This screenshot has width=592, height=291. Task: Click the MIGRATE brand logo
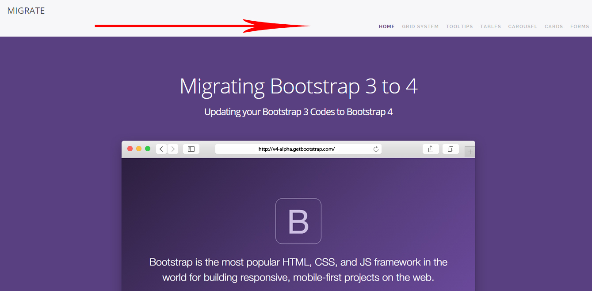[26, 11]
